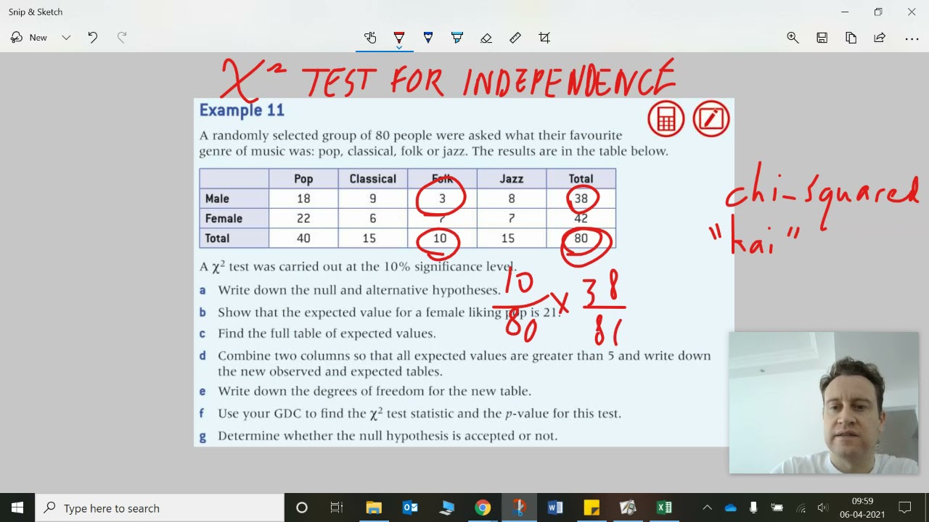Click the Male row label

[x=217, y=199]
